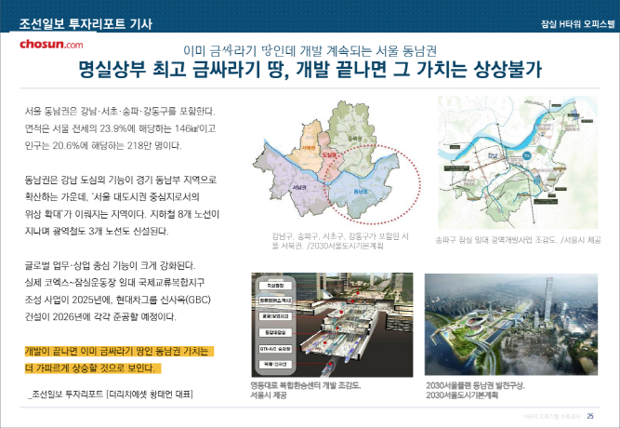Image resolution: width=620 pixels, height=428 pixels.
Task: Click the slide headline about 명실상부 최고 금싸라기 땅
Action: tap(310, 71)
